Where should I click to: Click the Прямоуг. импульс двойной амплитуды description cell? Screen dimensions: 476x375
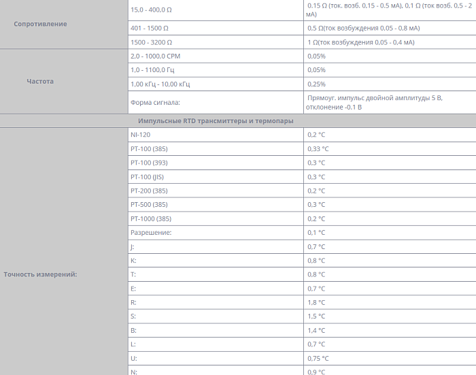coord(374,102)
